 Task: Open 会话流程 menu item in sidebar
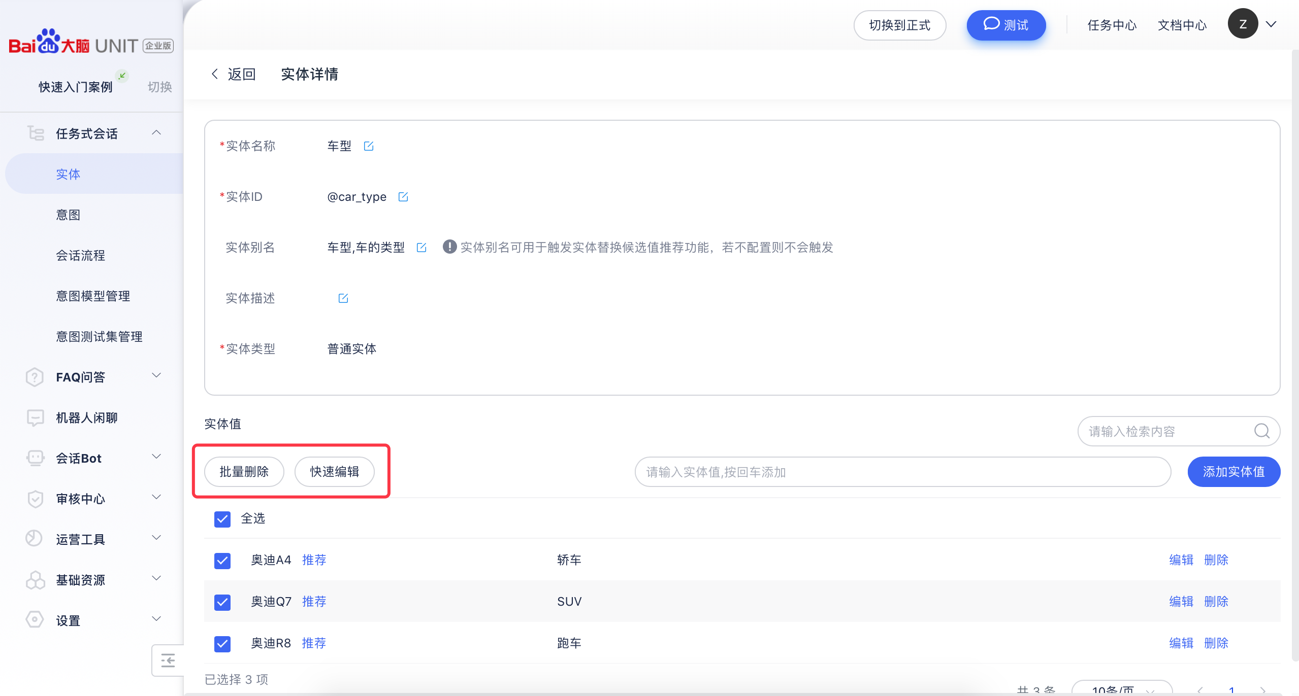click(x=80, y=255)
